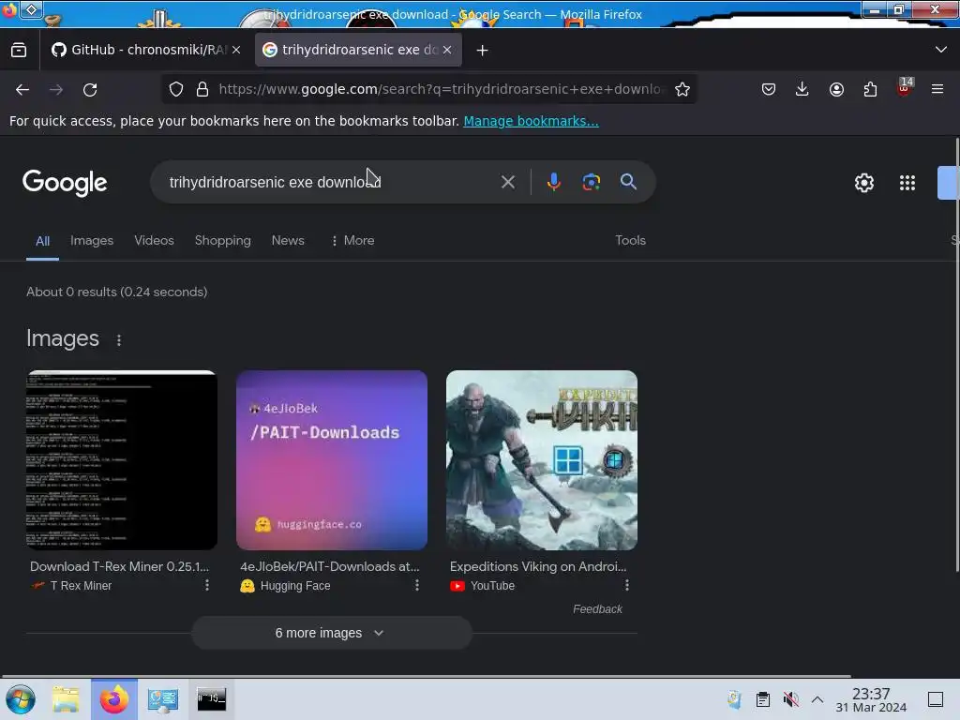Switch to the Videos tab

coord(155,241)
